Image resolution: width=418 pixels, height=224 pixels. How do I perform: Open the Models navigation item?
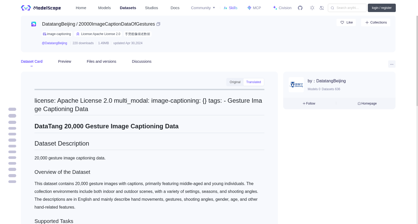(x=104, y=8)
